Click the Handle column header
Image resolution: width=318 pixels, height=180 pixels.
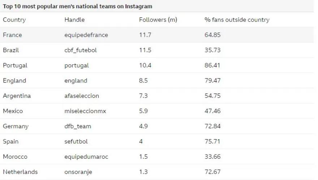(x=74, y=20)
